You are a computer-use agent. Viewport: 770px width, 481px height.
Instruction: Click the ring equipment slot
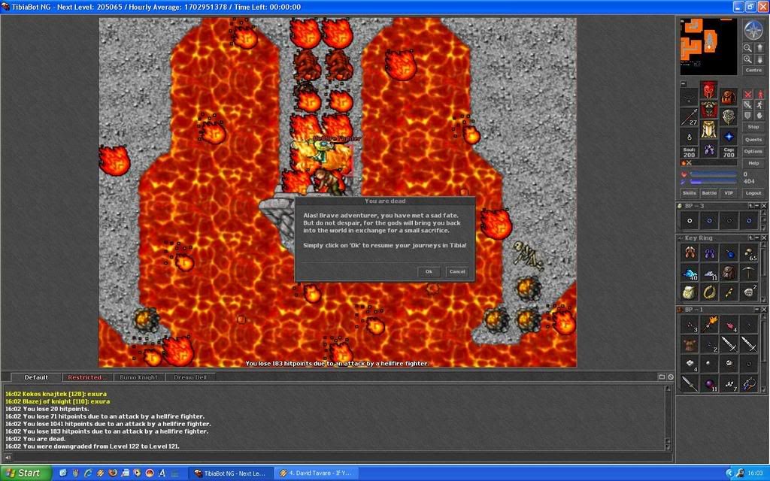coord(689,137)
